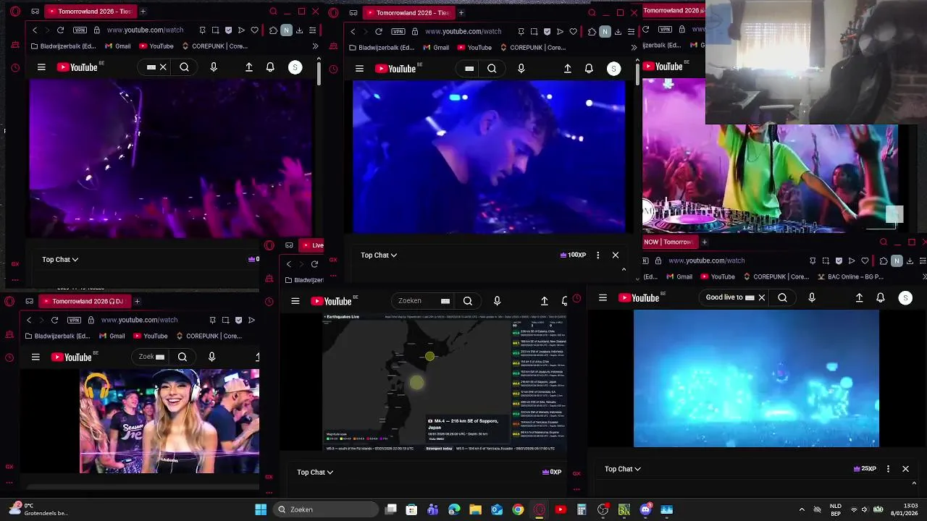The width and height of the screenshot is (927, 521).
Task: Open chat options kebab beside 100XP
Action: (597, 255)
